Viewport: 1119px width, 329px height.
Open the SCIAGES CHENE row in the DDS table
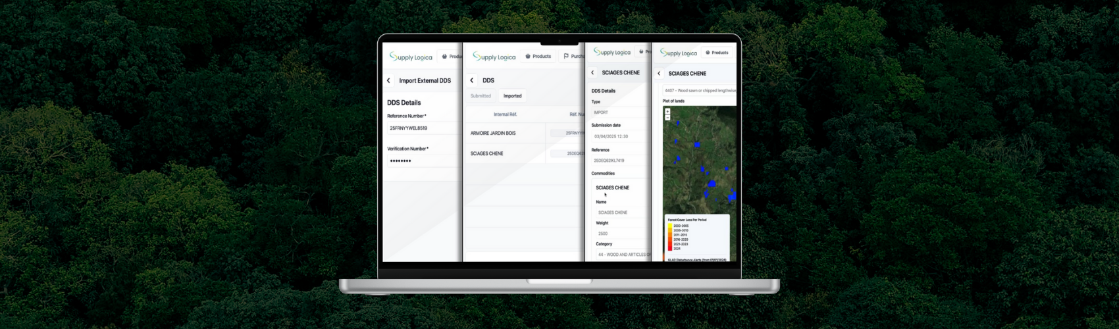487,154
